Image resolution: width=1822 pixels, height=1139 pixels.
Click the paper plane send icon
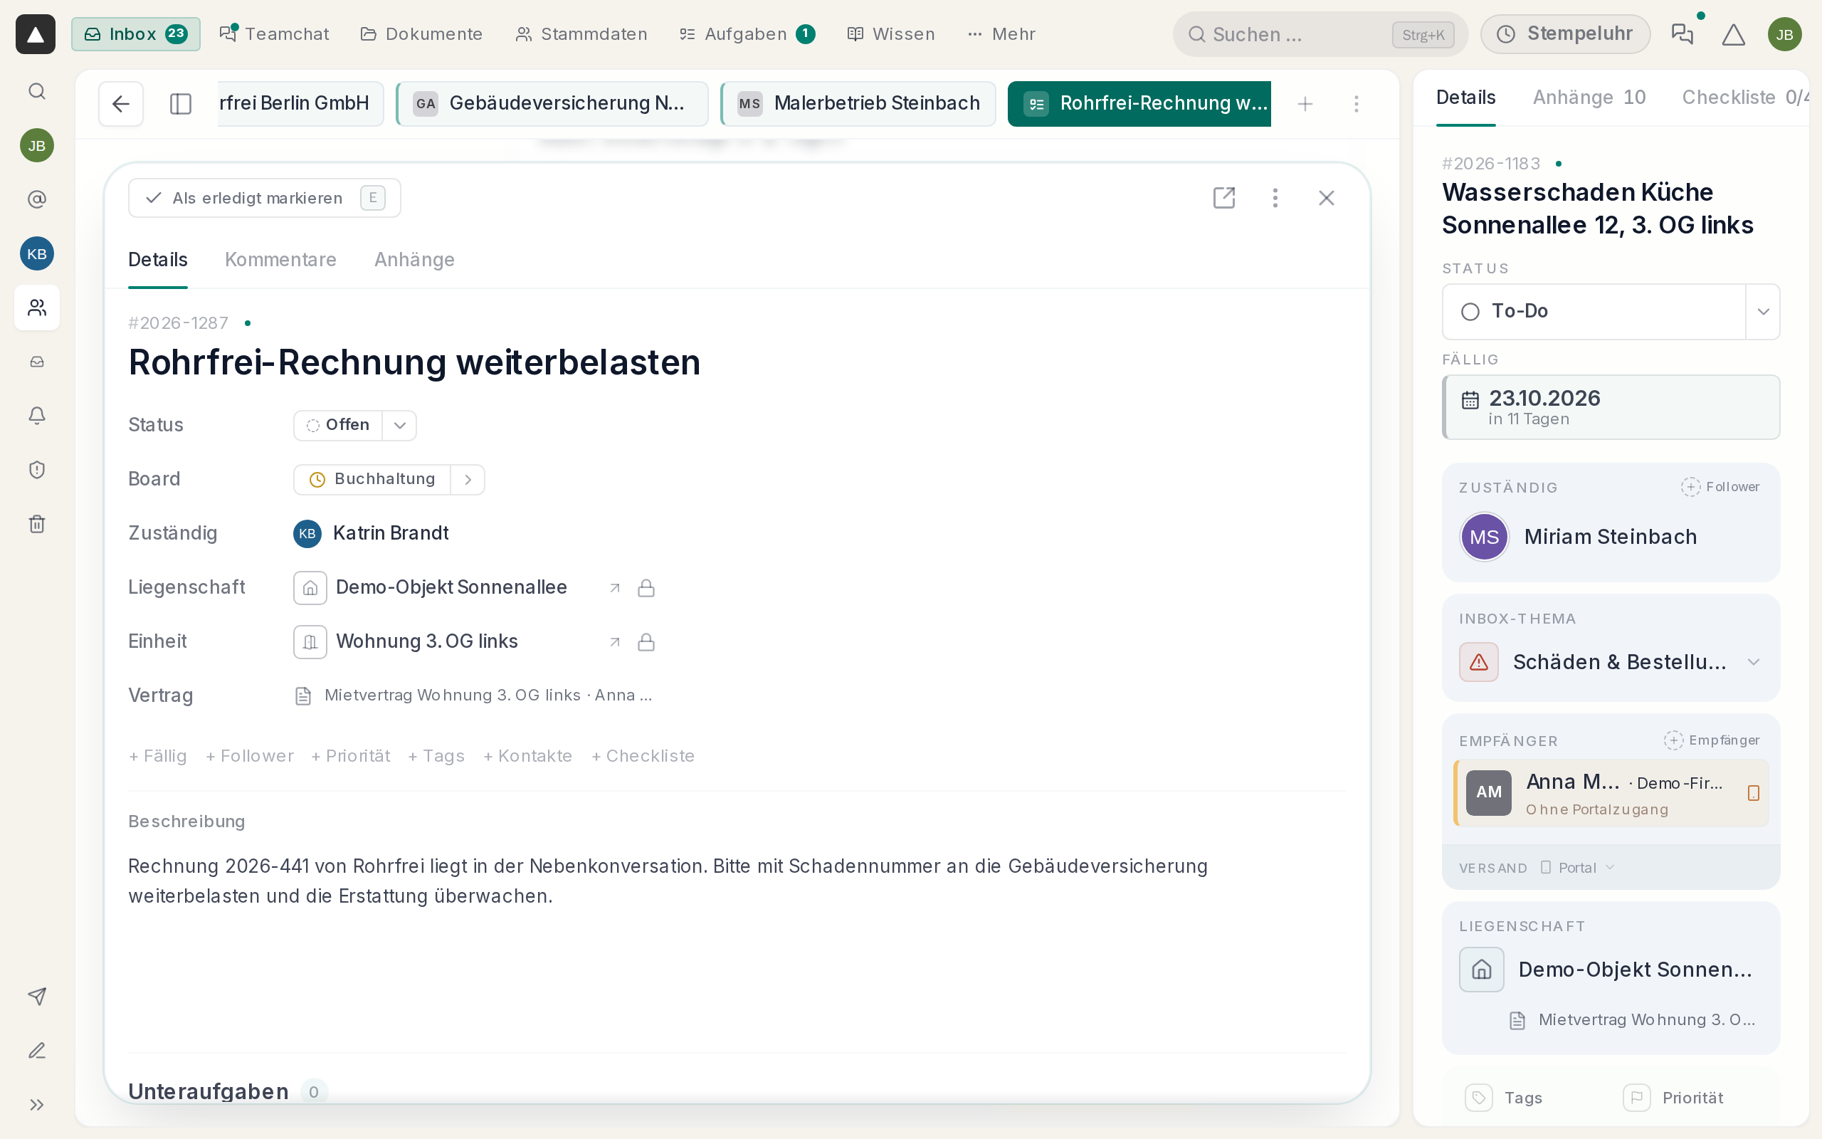click(x=37, y=996)
